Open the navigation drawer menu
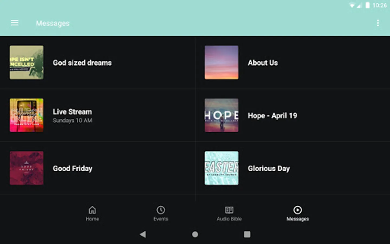 [15, 23]
